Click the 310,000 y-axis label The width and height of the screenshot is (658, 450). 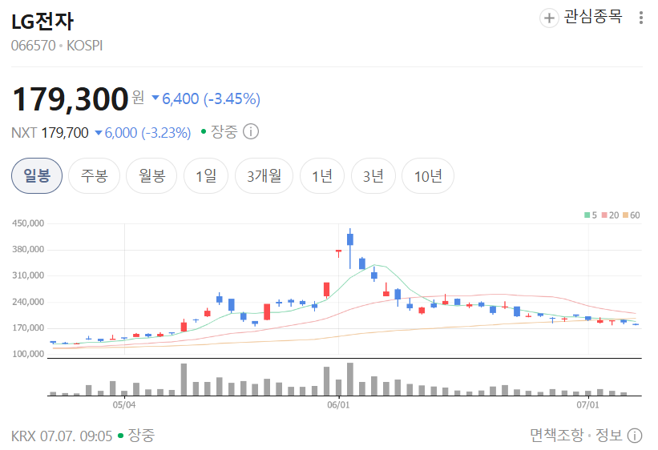28,275
